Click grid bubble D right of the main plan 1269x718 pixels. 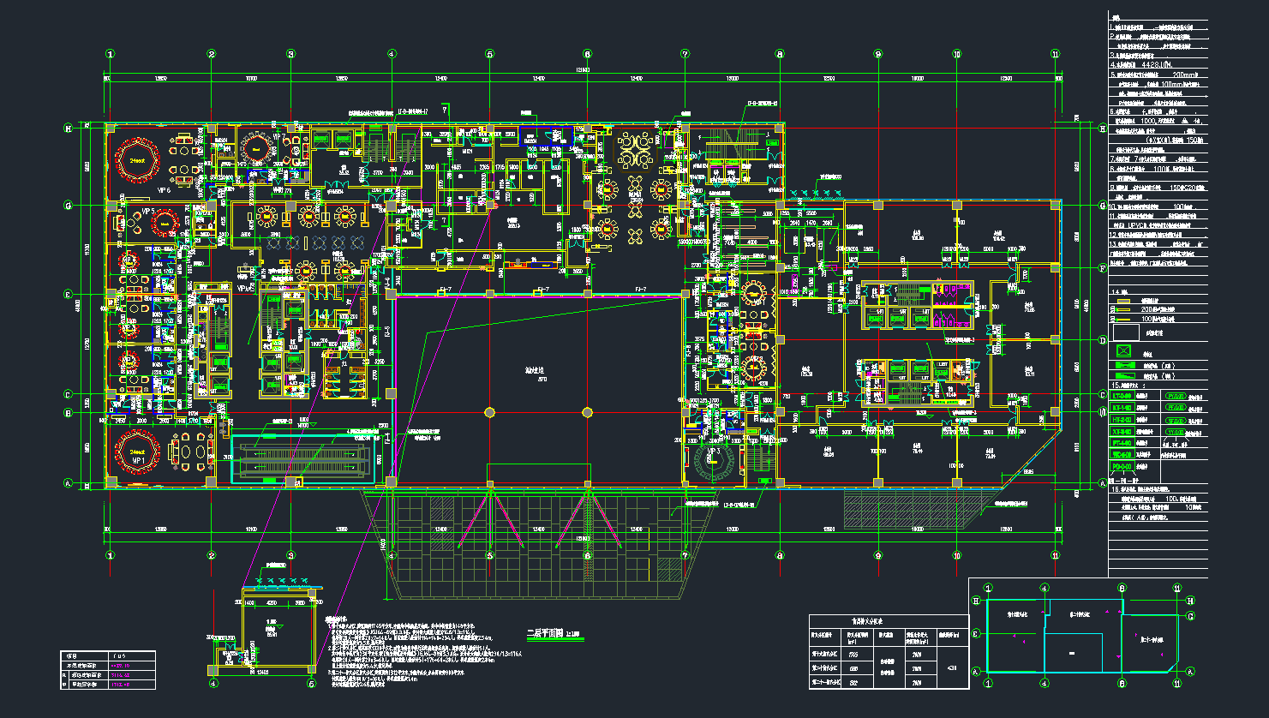tap(1103, 340)
